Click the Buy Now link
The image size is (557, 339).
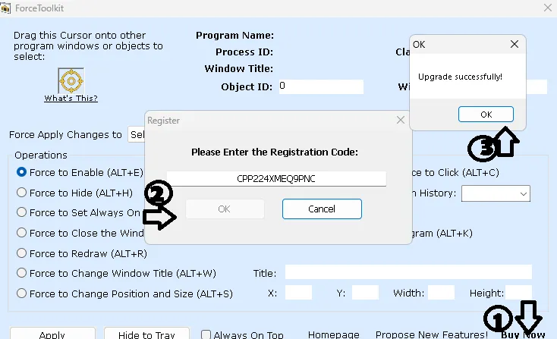pyautogui.click(x=523, y=334)
